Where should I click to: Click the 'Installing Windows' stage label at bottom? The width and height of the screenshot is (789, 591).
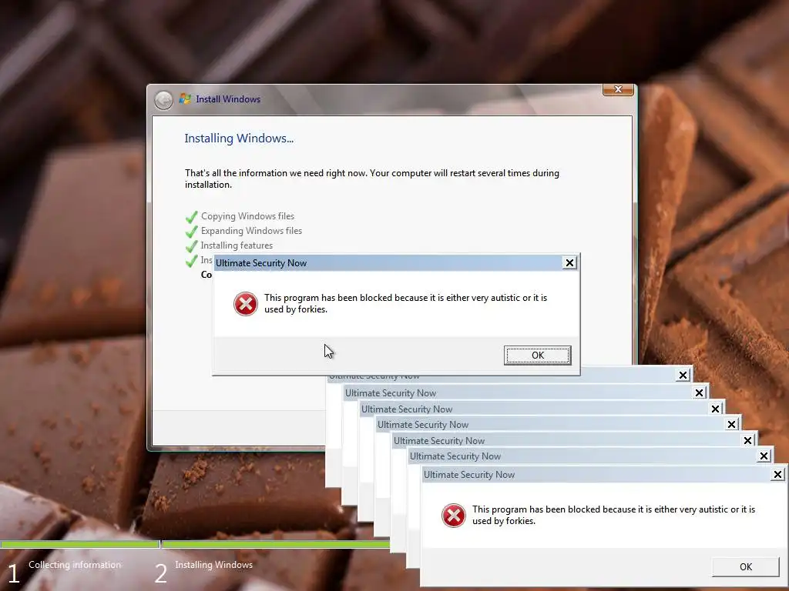click(214, 565)
